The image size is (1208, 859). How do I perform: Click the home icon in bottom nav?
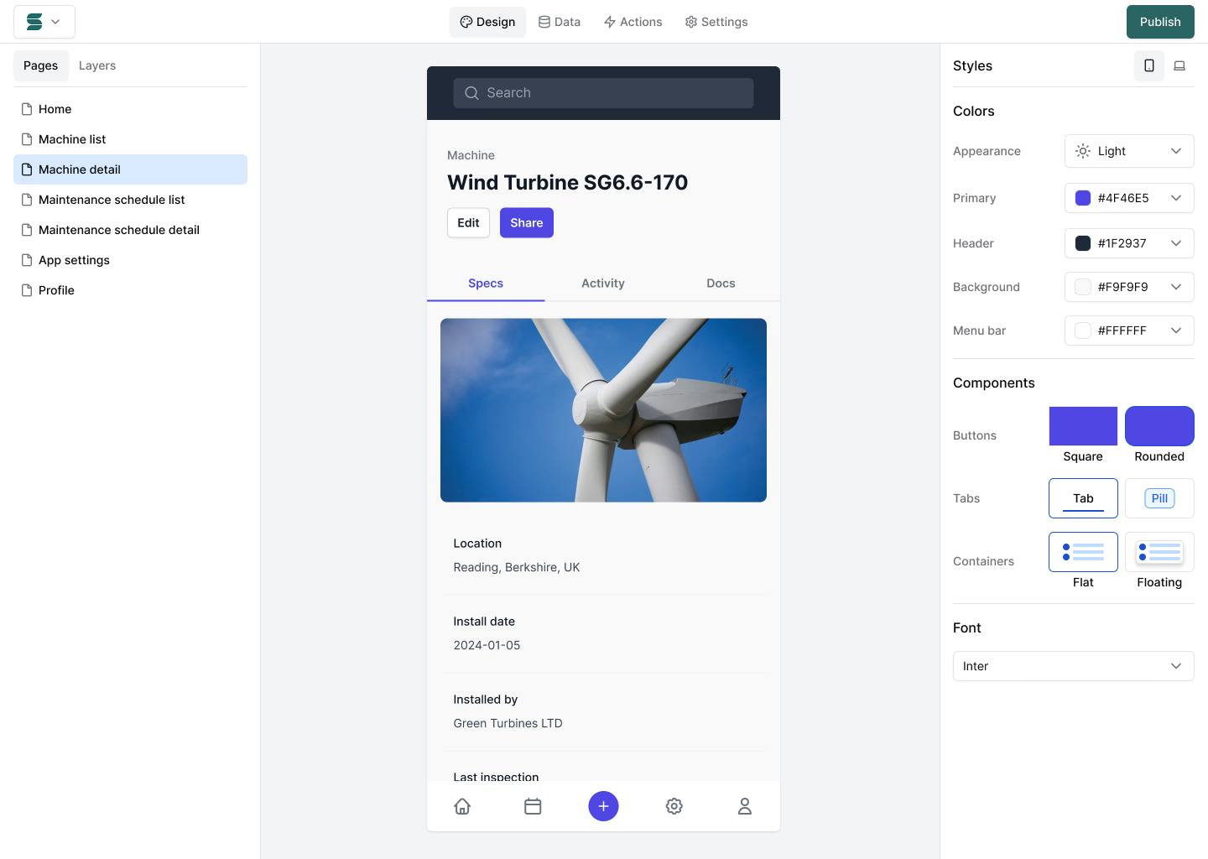462,806
